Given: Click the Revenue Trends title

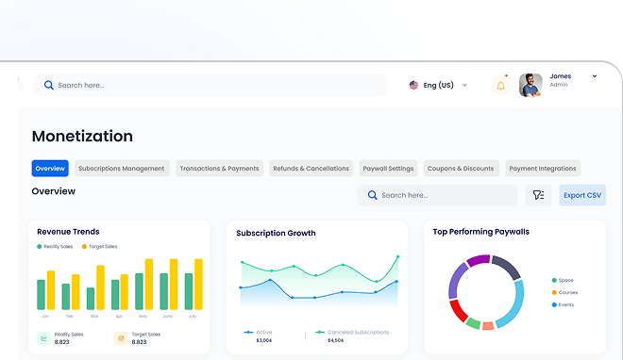Looking at the screenshot, I should 68,232.
